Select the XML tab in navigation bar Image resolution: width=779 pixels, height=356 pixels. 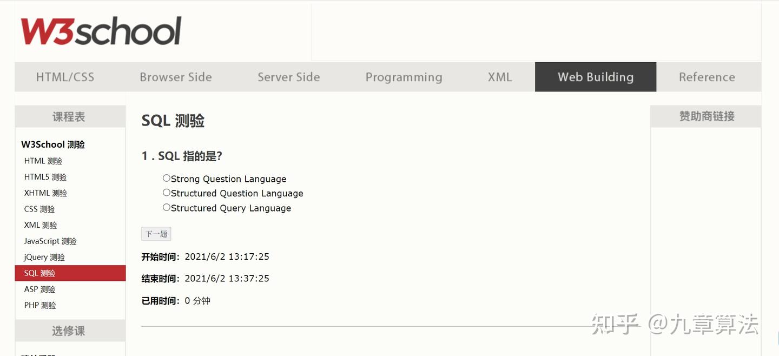(499, 77)
